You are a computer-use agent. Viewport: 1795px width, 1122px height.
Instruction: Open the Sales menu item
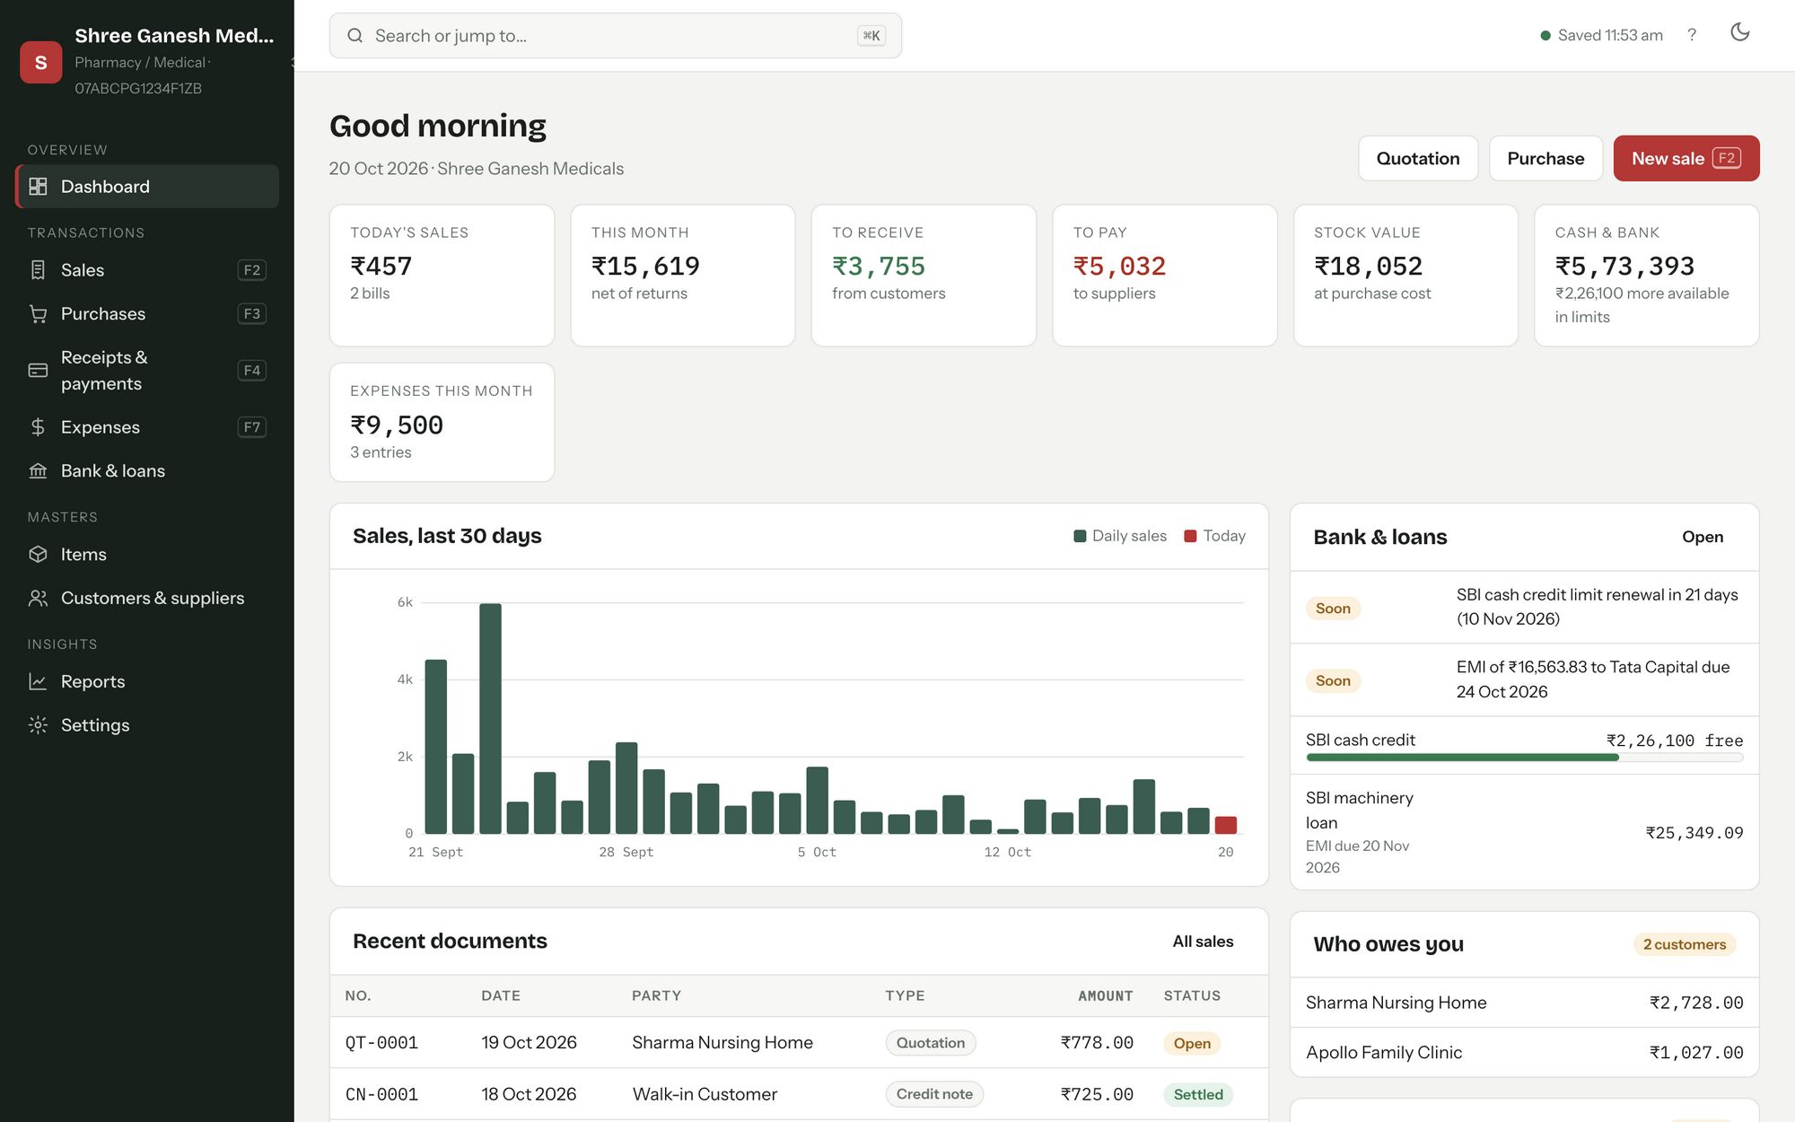(147, 270)
